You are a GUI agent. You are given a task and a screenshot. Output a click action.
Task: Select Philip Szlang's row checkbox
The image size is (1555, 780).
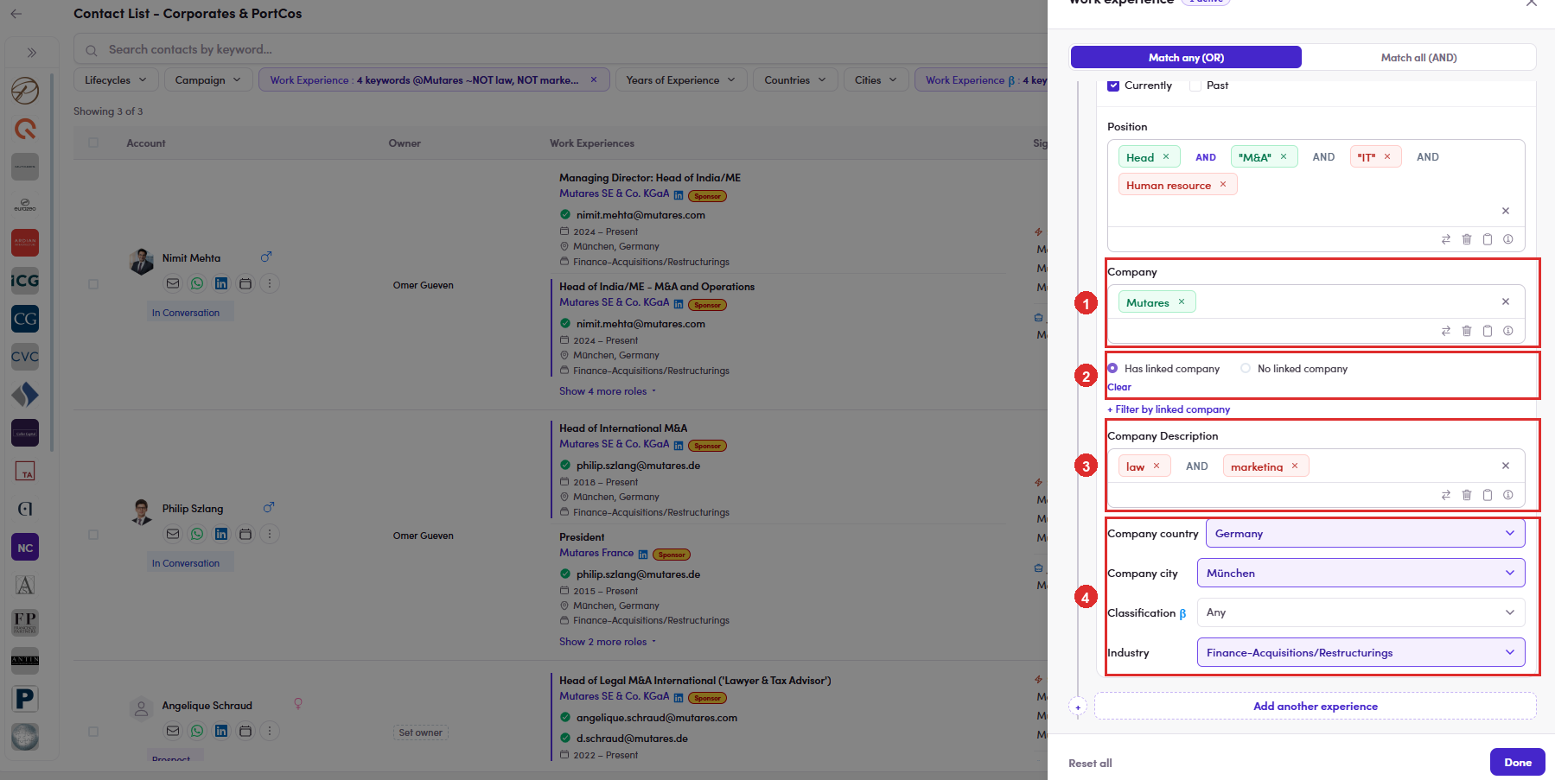(93, 535)
